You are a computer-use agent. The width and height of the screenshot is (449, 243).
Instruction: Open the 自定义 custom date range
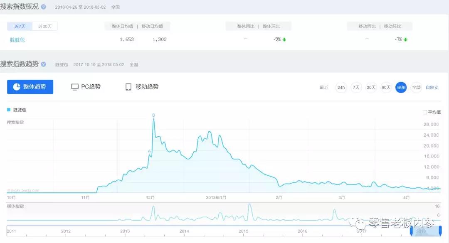coord(432,88)
